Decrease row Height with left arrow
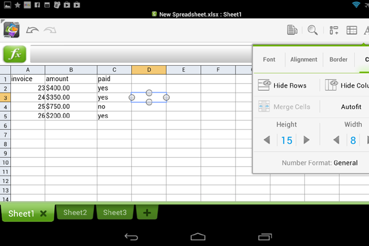The image size is (369, 246). pos(267,140)
